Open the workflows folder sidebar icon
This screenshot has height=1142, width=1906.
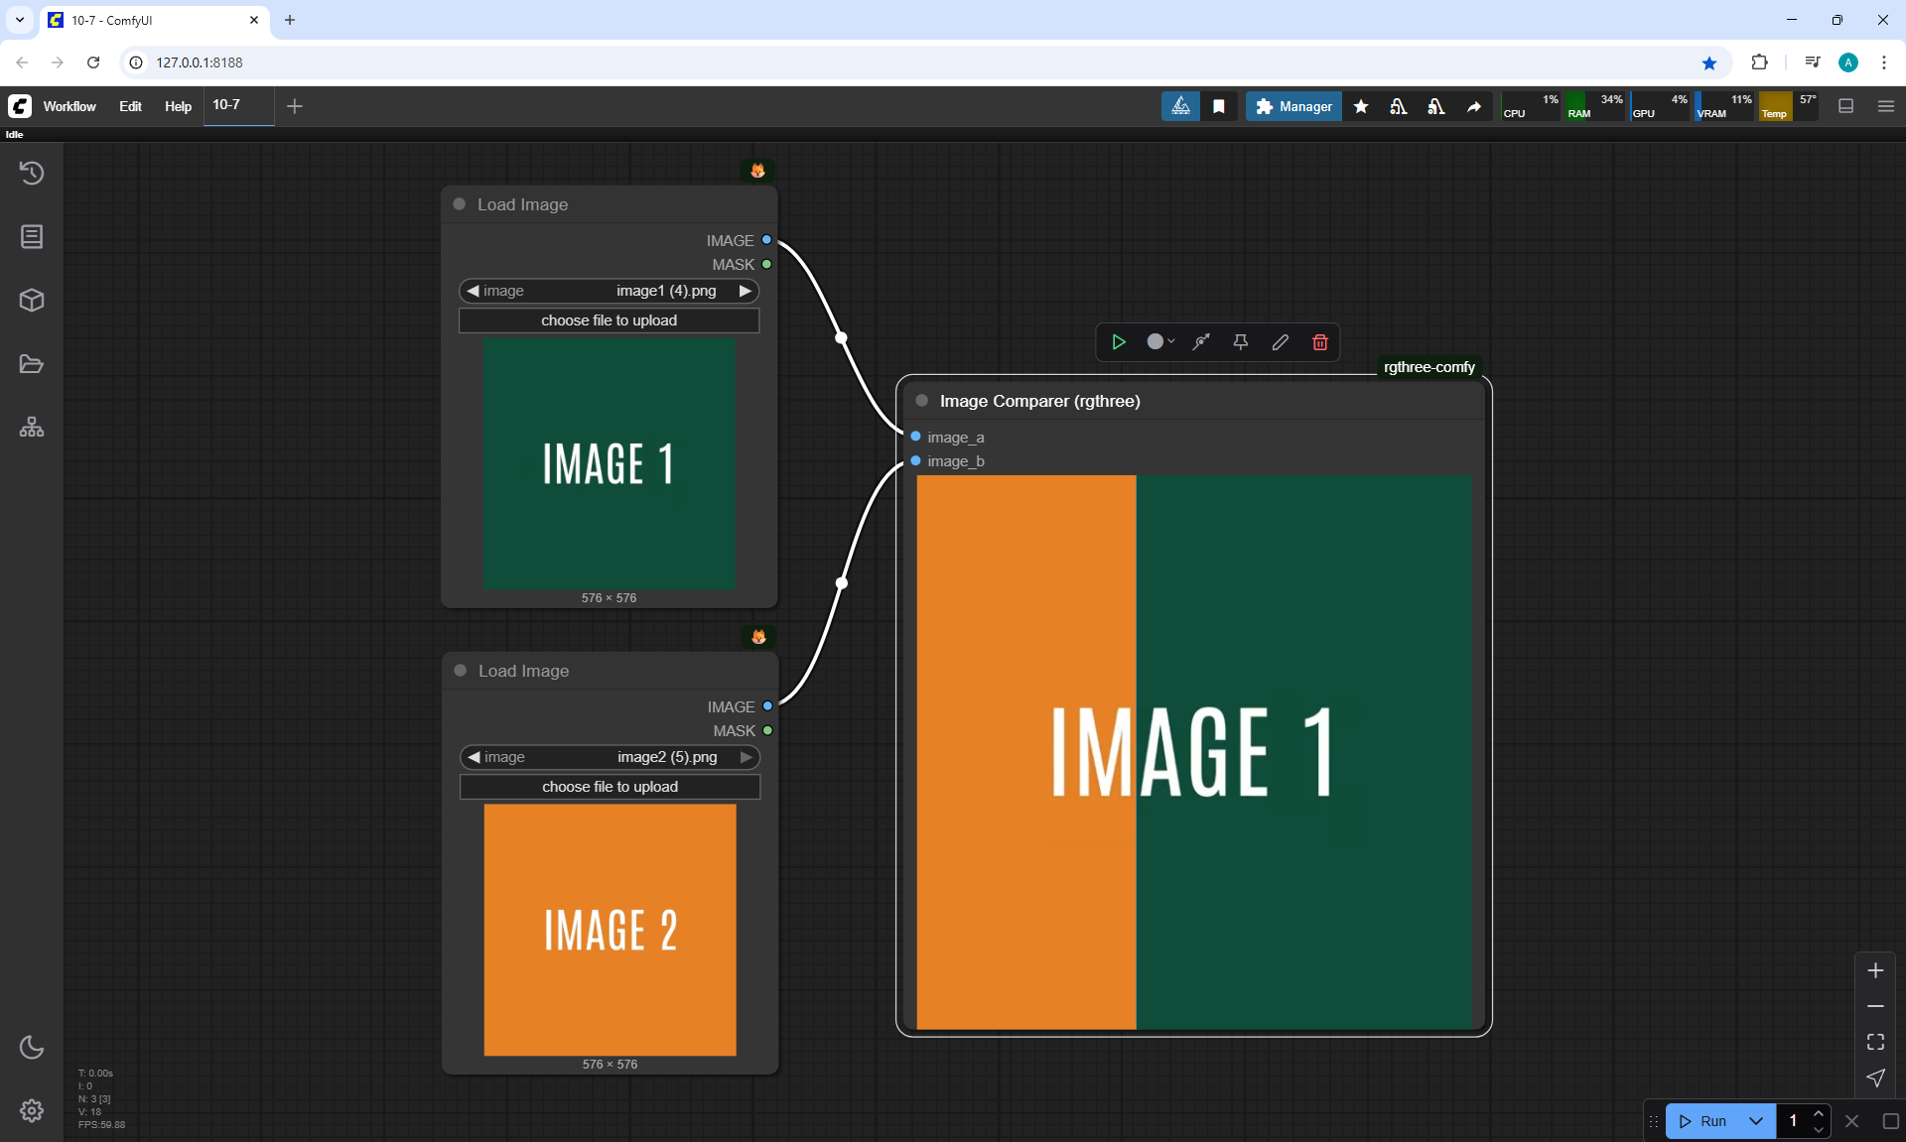point(32,364)
